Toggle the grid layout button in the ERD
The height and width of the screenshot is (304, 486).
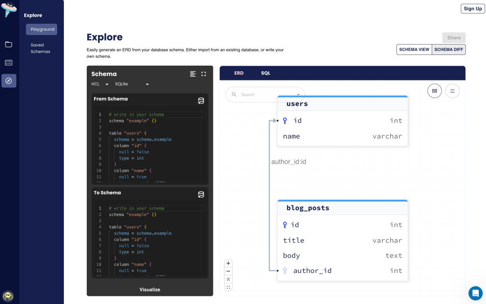(x=435, y=91)
